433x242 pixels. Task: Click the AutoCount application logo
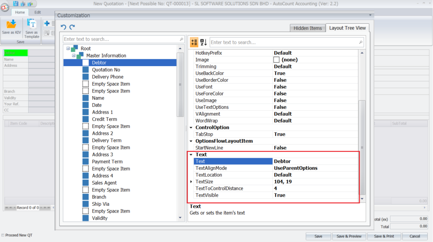pos(4,7)
